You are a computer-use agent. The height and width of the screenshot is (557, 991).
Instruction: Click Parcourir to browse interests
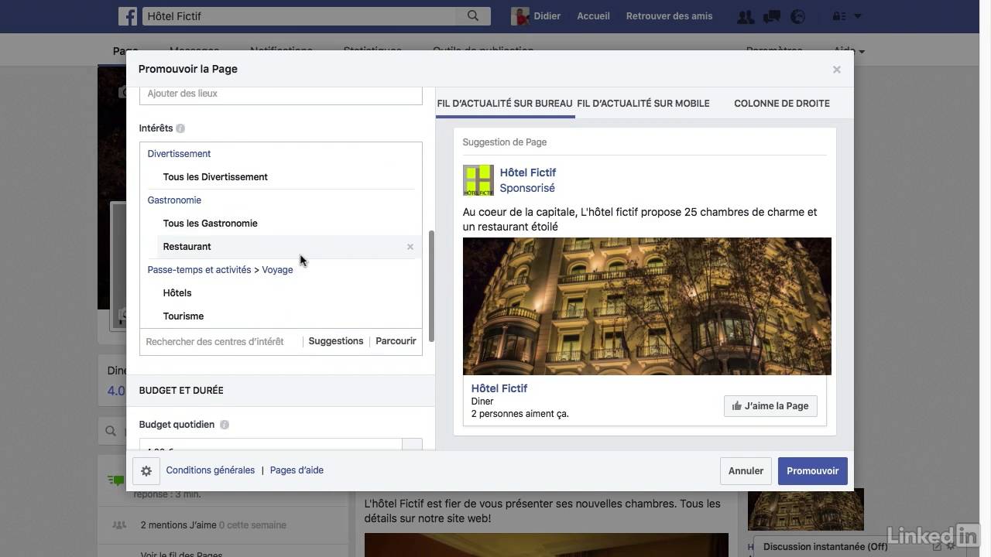396,341
